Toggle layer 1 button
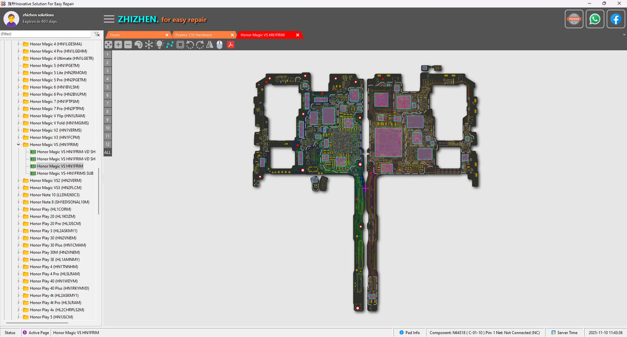This screenshot has height=337, width=627. point(107,54)
